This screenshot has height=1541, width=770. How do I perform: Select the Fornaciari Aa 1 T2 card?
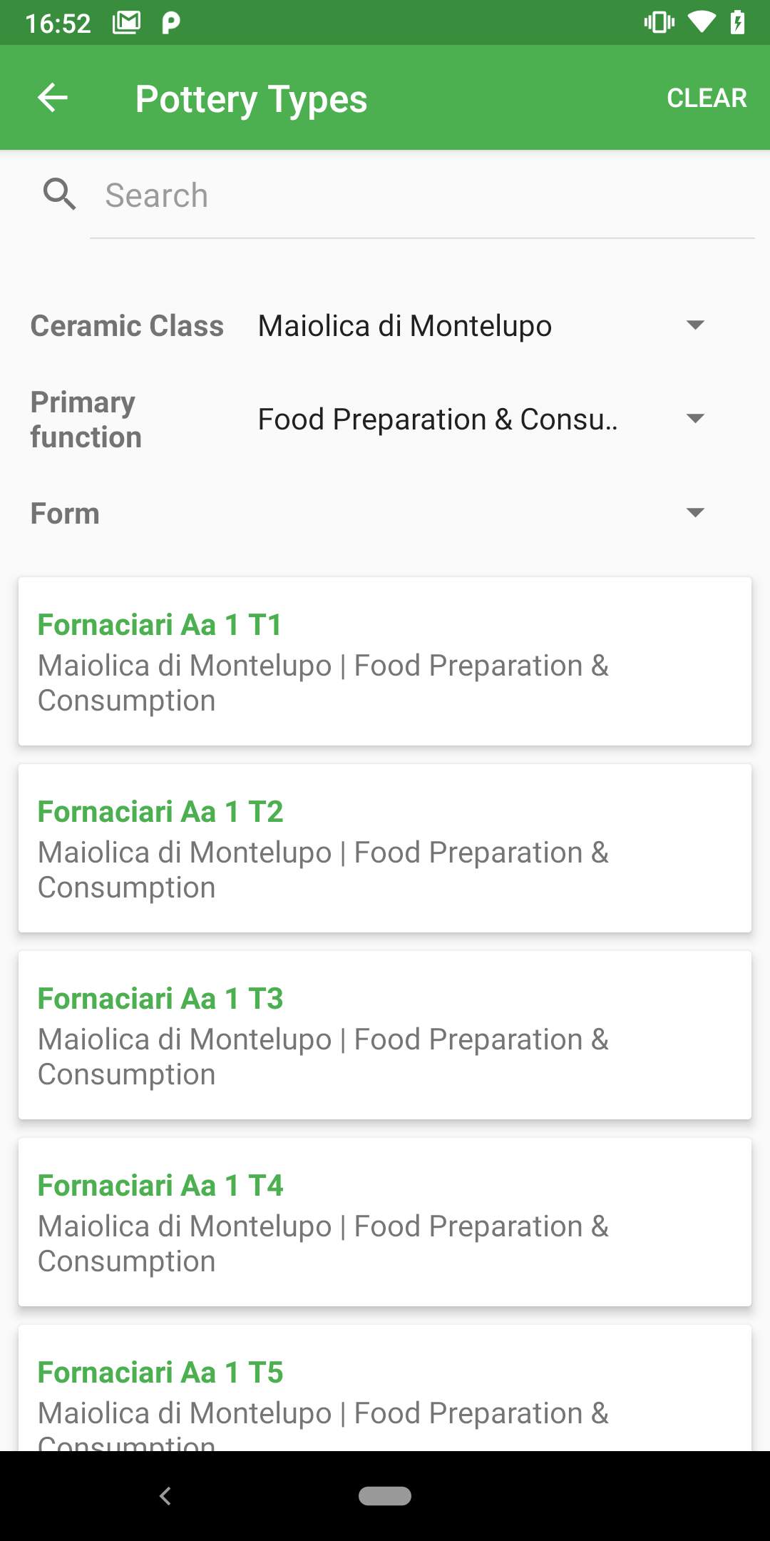click(x=385, y=848)
